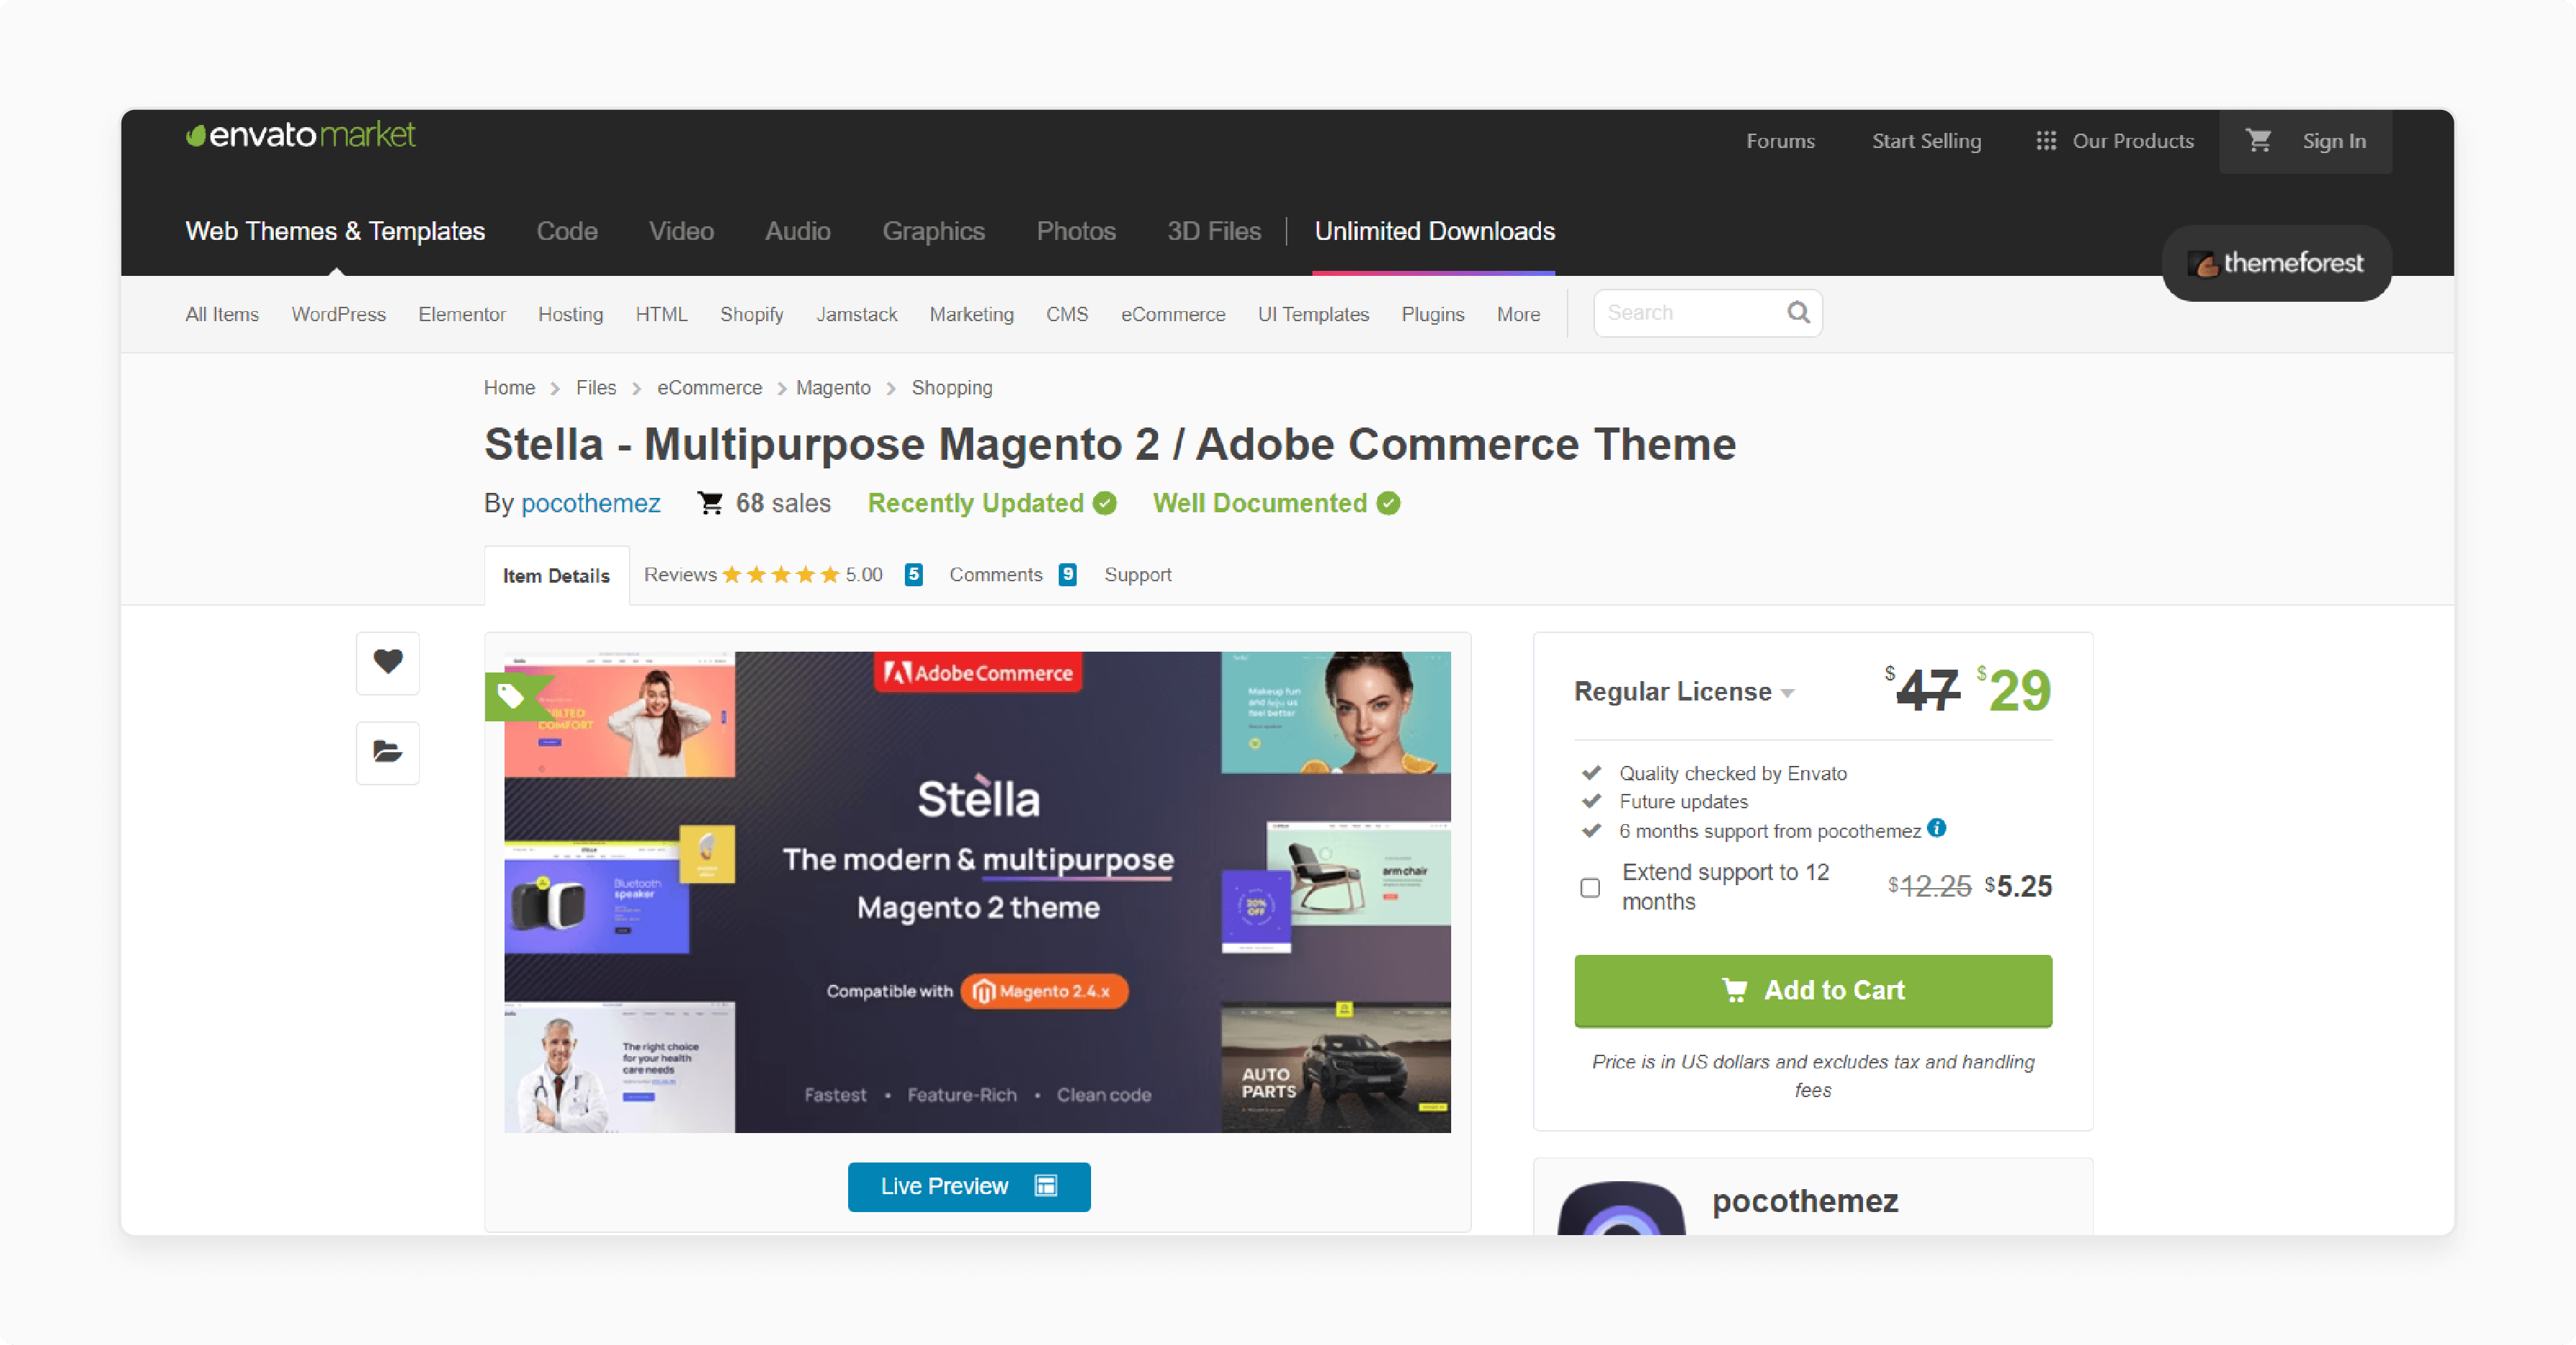Switch to the Reviews tab

(x=681, y=575)
